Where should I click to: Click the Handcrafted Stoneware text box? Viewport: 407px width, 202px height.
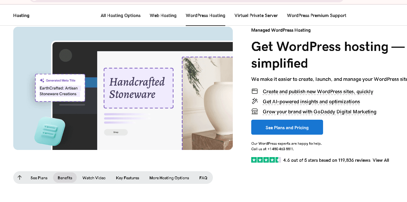coord(138,88)
